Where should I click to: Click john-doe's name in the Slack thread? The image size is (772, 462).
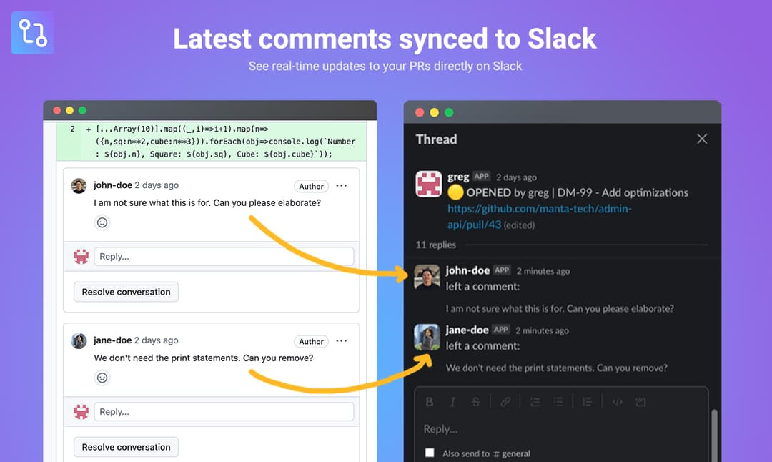coord(467,270)
